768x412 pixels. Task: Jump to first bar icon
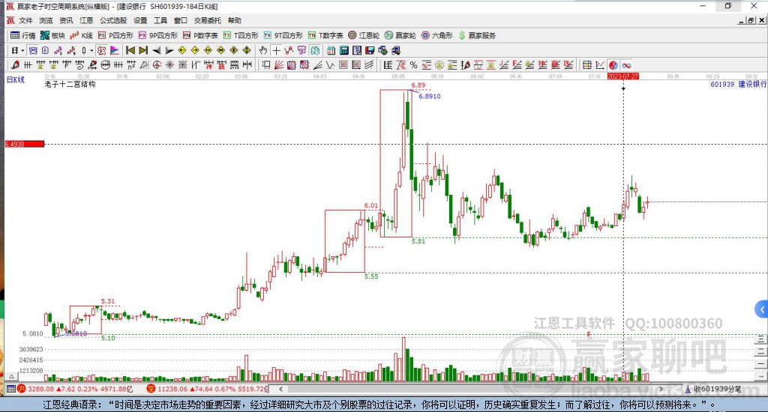[130, 50]
